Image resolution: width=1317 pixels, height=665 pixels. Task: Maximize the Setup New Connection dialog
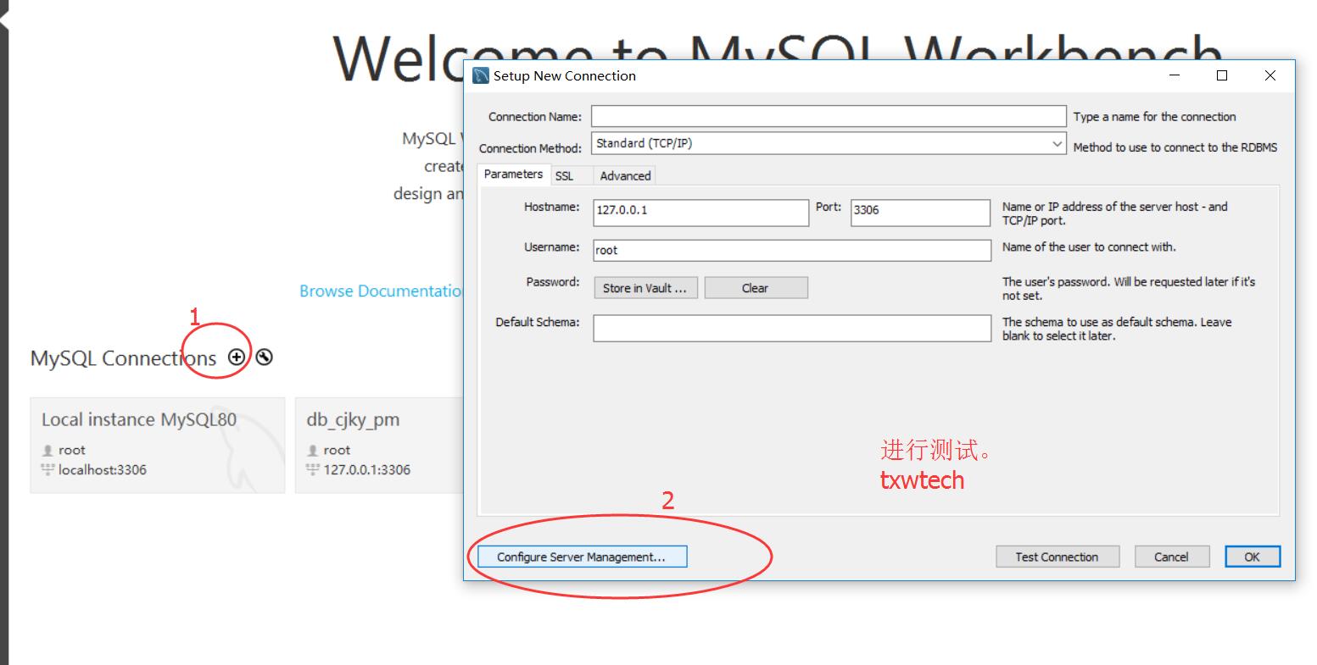pos(1222,75)
